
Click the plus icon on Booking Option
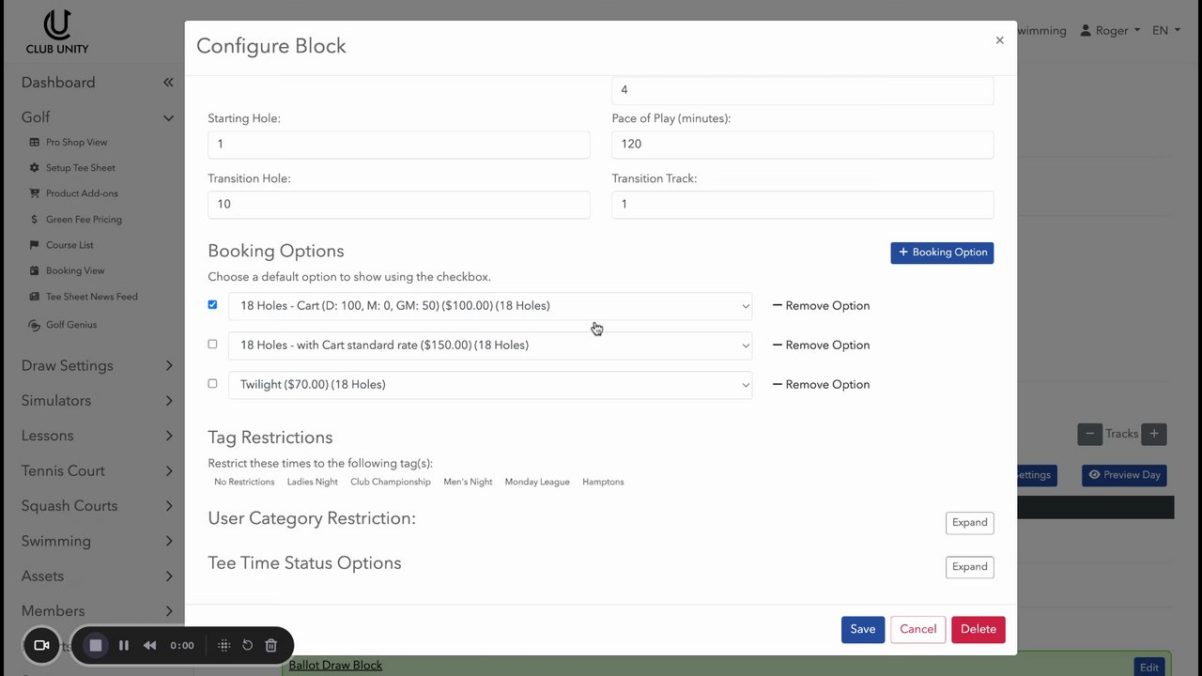[x=903, y=253]
